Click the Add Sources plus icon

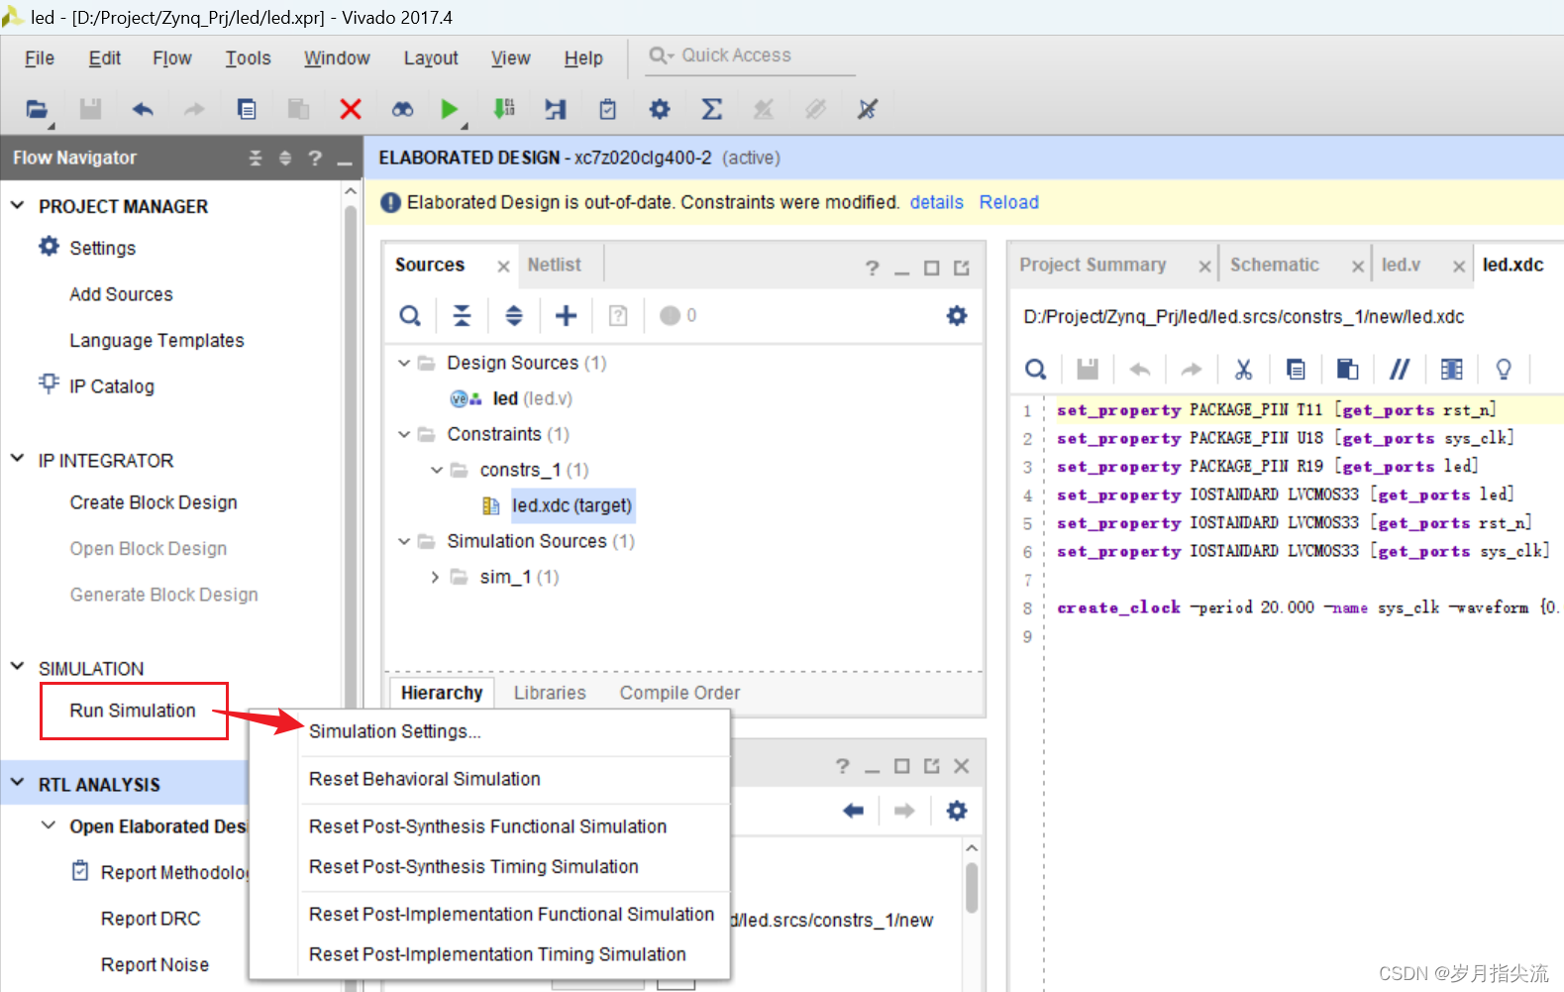[566, 316]
